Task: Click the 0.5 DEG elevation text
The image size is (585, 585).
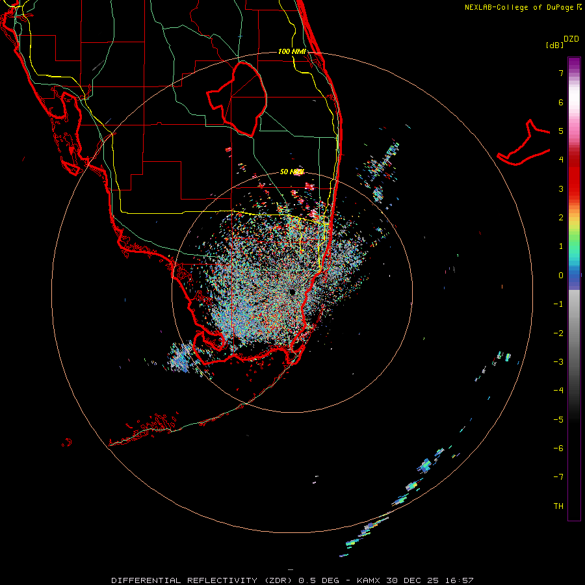Action: tap(318, 580)
